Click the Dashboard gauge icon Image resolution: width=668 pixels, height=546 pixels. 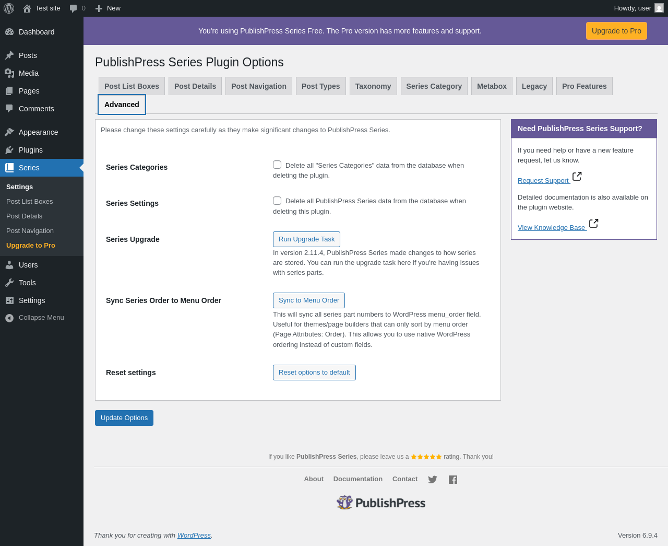(x=9, y=32)
